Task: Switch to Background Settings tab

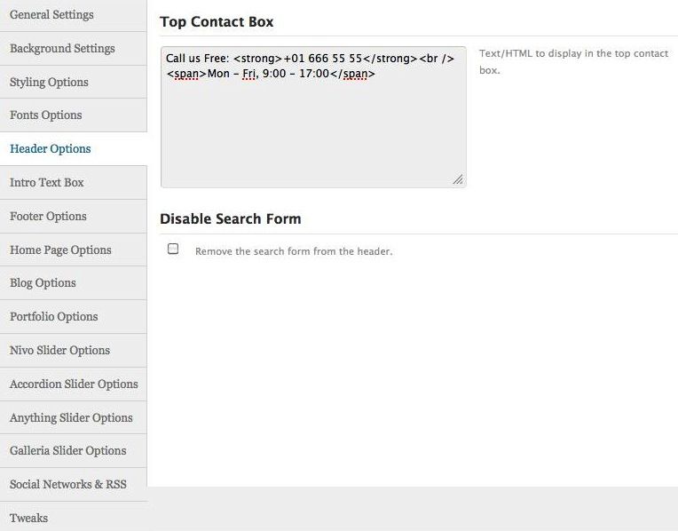Action: [x=62, y=48]
